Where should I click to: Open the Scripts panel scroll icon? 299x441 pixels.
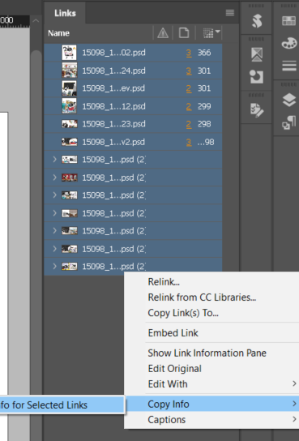257,21
